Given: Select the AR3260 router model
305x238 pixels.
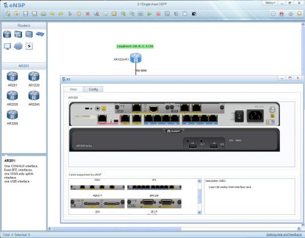Looking at the screenshot, I should (x=12, y=117).
